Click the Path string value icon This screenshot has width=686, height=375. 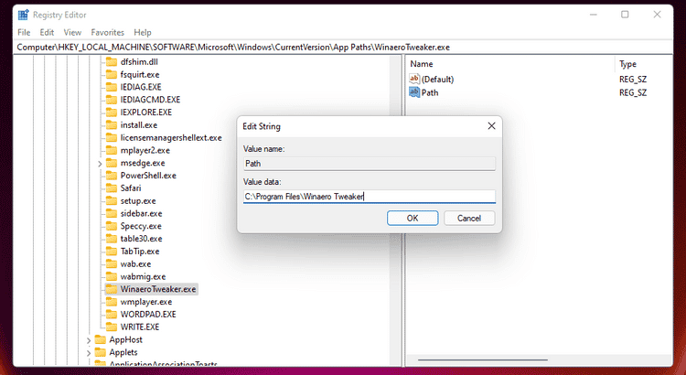pos(413,92)
